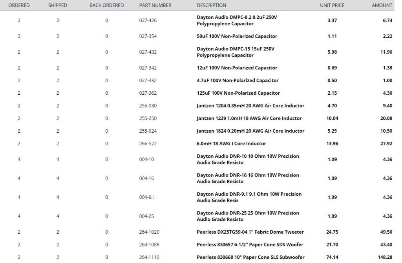Select part number 027-354
Viewport: 402px width, 263px height.
148,36
